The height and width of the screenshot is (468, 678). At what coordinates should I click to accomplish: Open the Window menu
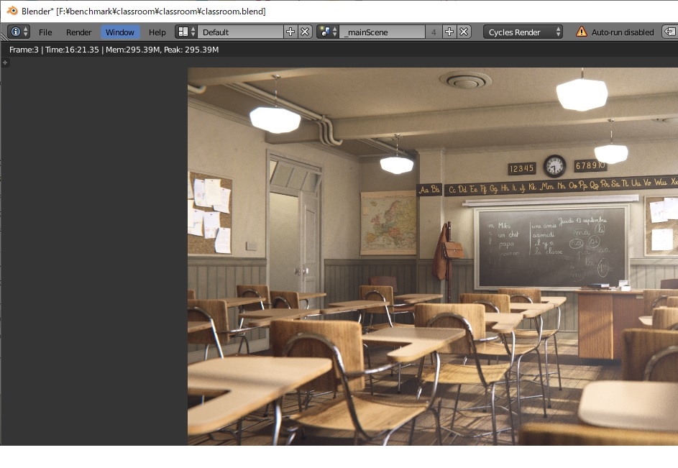[120, 32]
